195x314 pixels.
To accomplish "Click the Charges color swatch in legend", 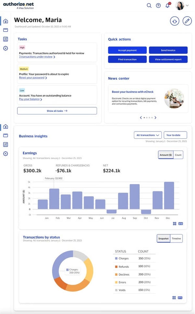I will coord(116,258).
